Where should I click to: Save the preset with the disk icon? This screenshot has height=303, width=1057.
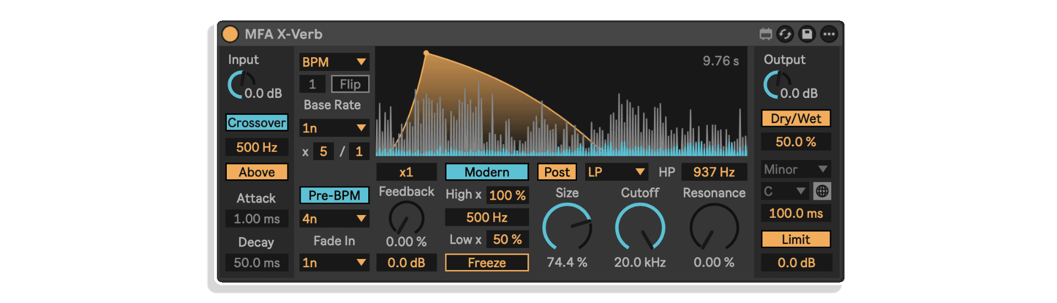pyautogui.click(x=807, y=34)
